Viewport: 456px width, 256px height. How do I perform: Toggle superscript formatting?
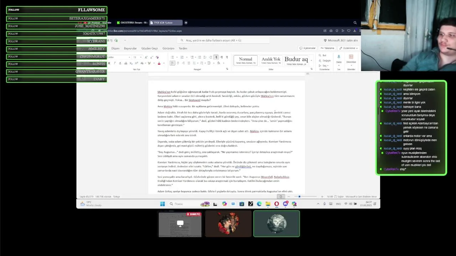pos(136,63)
